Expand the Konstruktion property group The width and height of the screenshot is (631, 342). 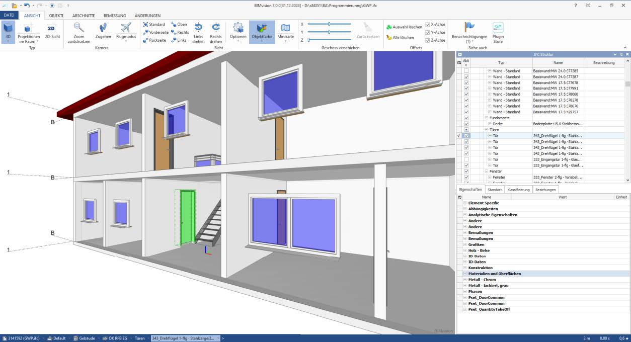[x=465, y=268]
